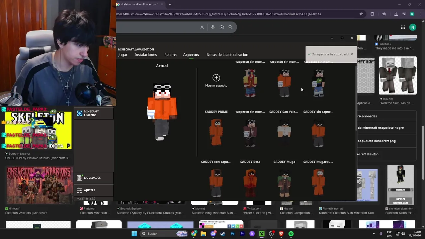Open a new Chrome tab
Viewport: 425px width, 239px height.
pyautogui.click(x=170, y=4)
